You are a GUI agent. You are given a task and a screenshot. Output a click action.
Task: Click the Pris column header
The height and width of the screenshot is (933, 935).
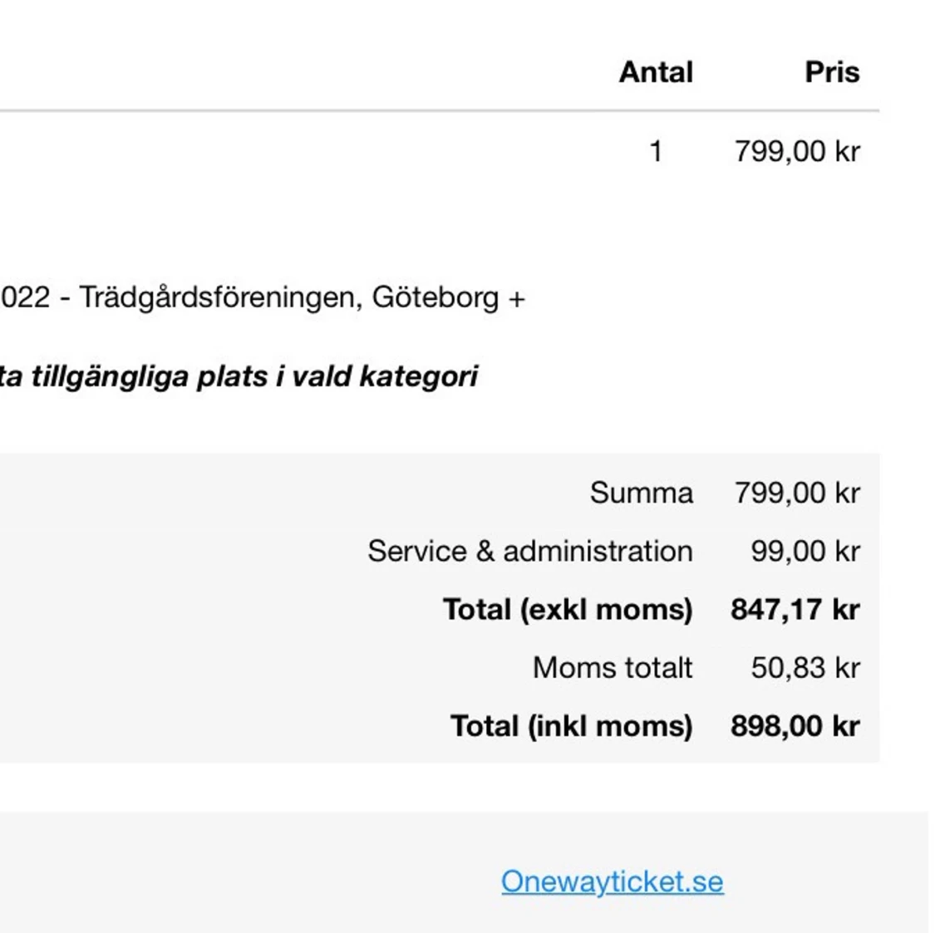click(832, 72)
